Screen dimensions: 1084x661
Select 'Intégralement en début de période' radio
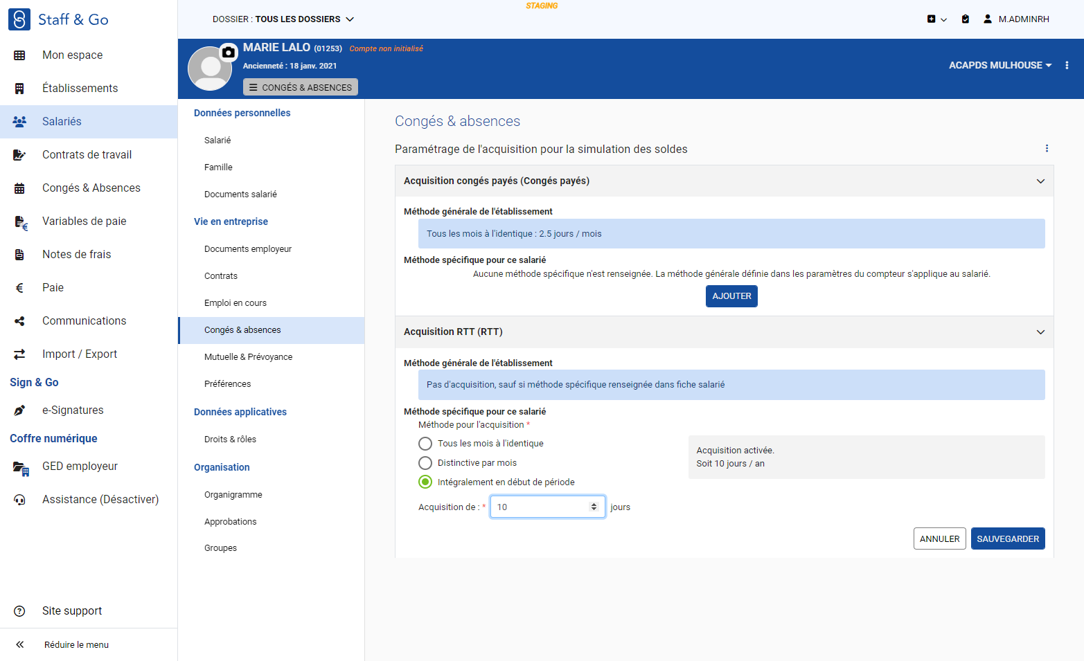coord(425,482)
